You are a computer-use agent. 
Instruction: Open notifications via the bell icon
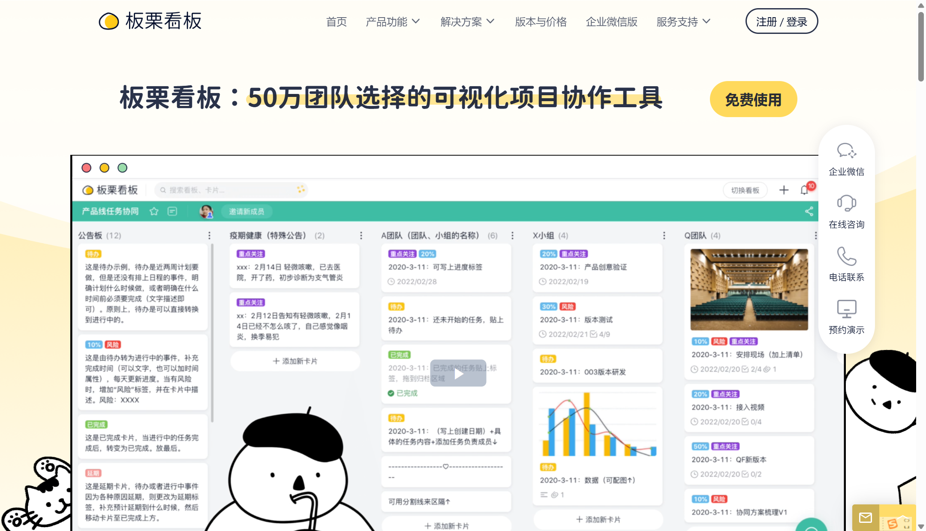click(804, 190)
